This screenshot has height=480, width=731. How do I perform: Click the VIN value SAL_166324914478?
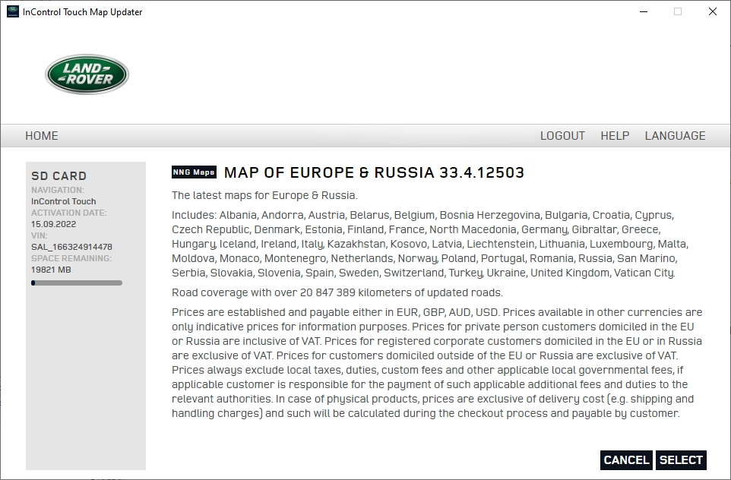click(x=71, y=247)
